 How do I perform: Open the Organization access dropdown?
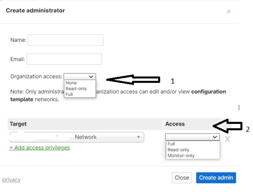[x=79, y=76]
